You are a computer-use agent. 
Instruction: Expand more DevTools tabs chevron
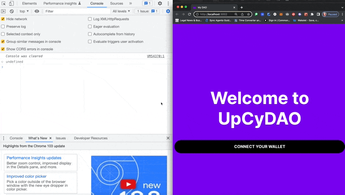click(x=131, y=3)
